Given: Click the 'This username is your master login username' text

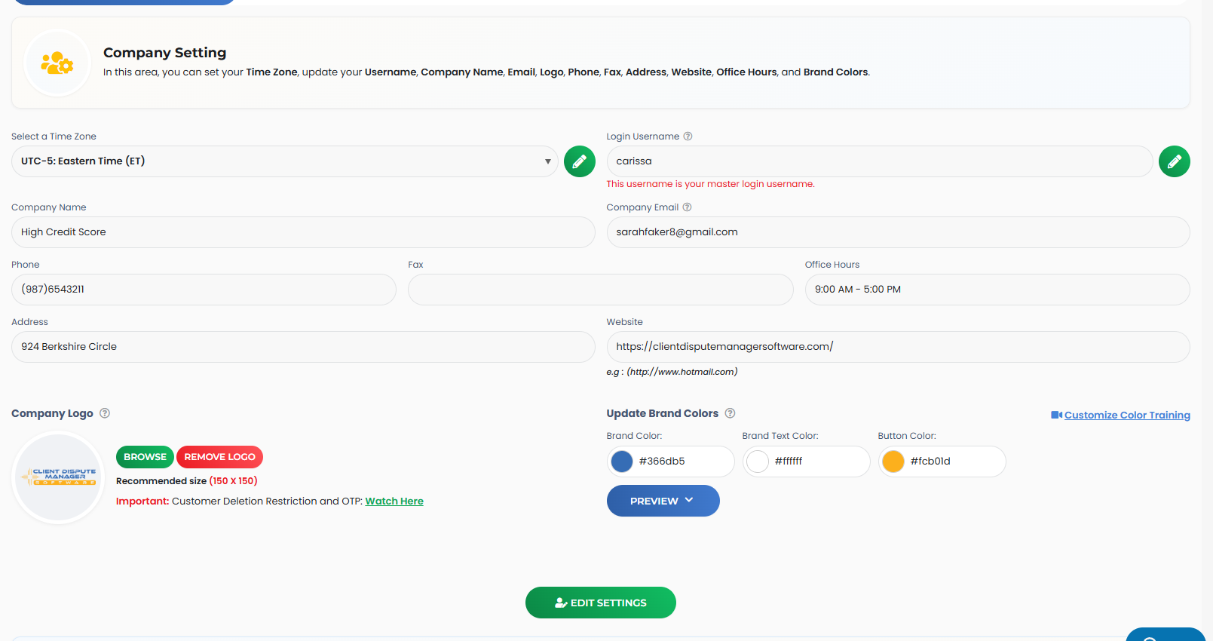Looking at the screenshot, I should pos(710,184).
